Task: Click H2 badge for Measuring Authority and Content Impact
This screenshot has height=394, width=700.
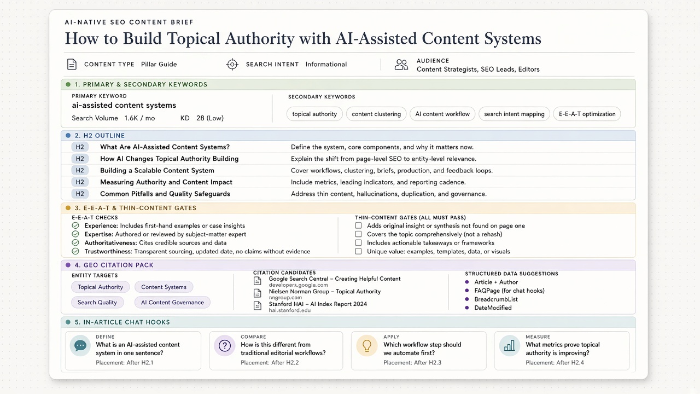Action: 80,182
